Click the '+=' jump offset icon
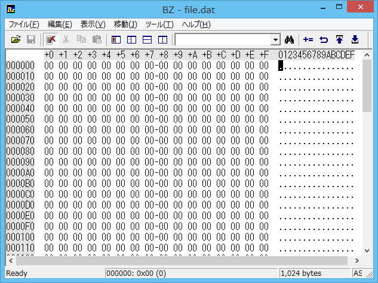378x283 pixels. [x=308, y=40]
